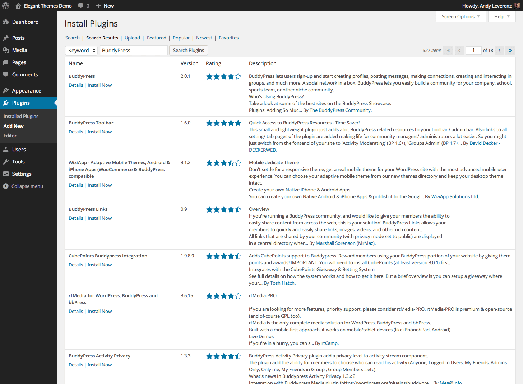
Task: Install the BuddyPress Toolbar plugin
Action: point(99,132)
